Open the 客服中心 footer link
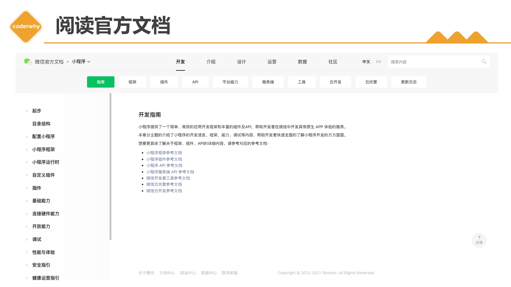Image resolution: width=511 pixels, height=287 pixels. (x=209, y=273)
